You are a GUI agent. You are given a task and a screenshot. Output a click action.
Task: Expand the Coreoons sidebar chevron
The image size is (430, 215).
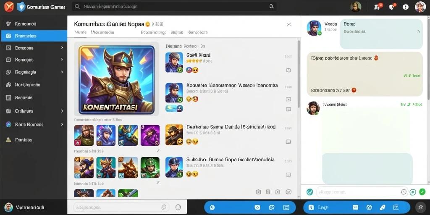tap(62, 48)
